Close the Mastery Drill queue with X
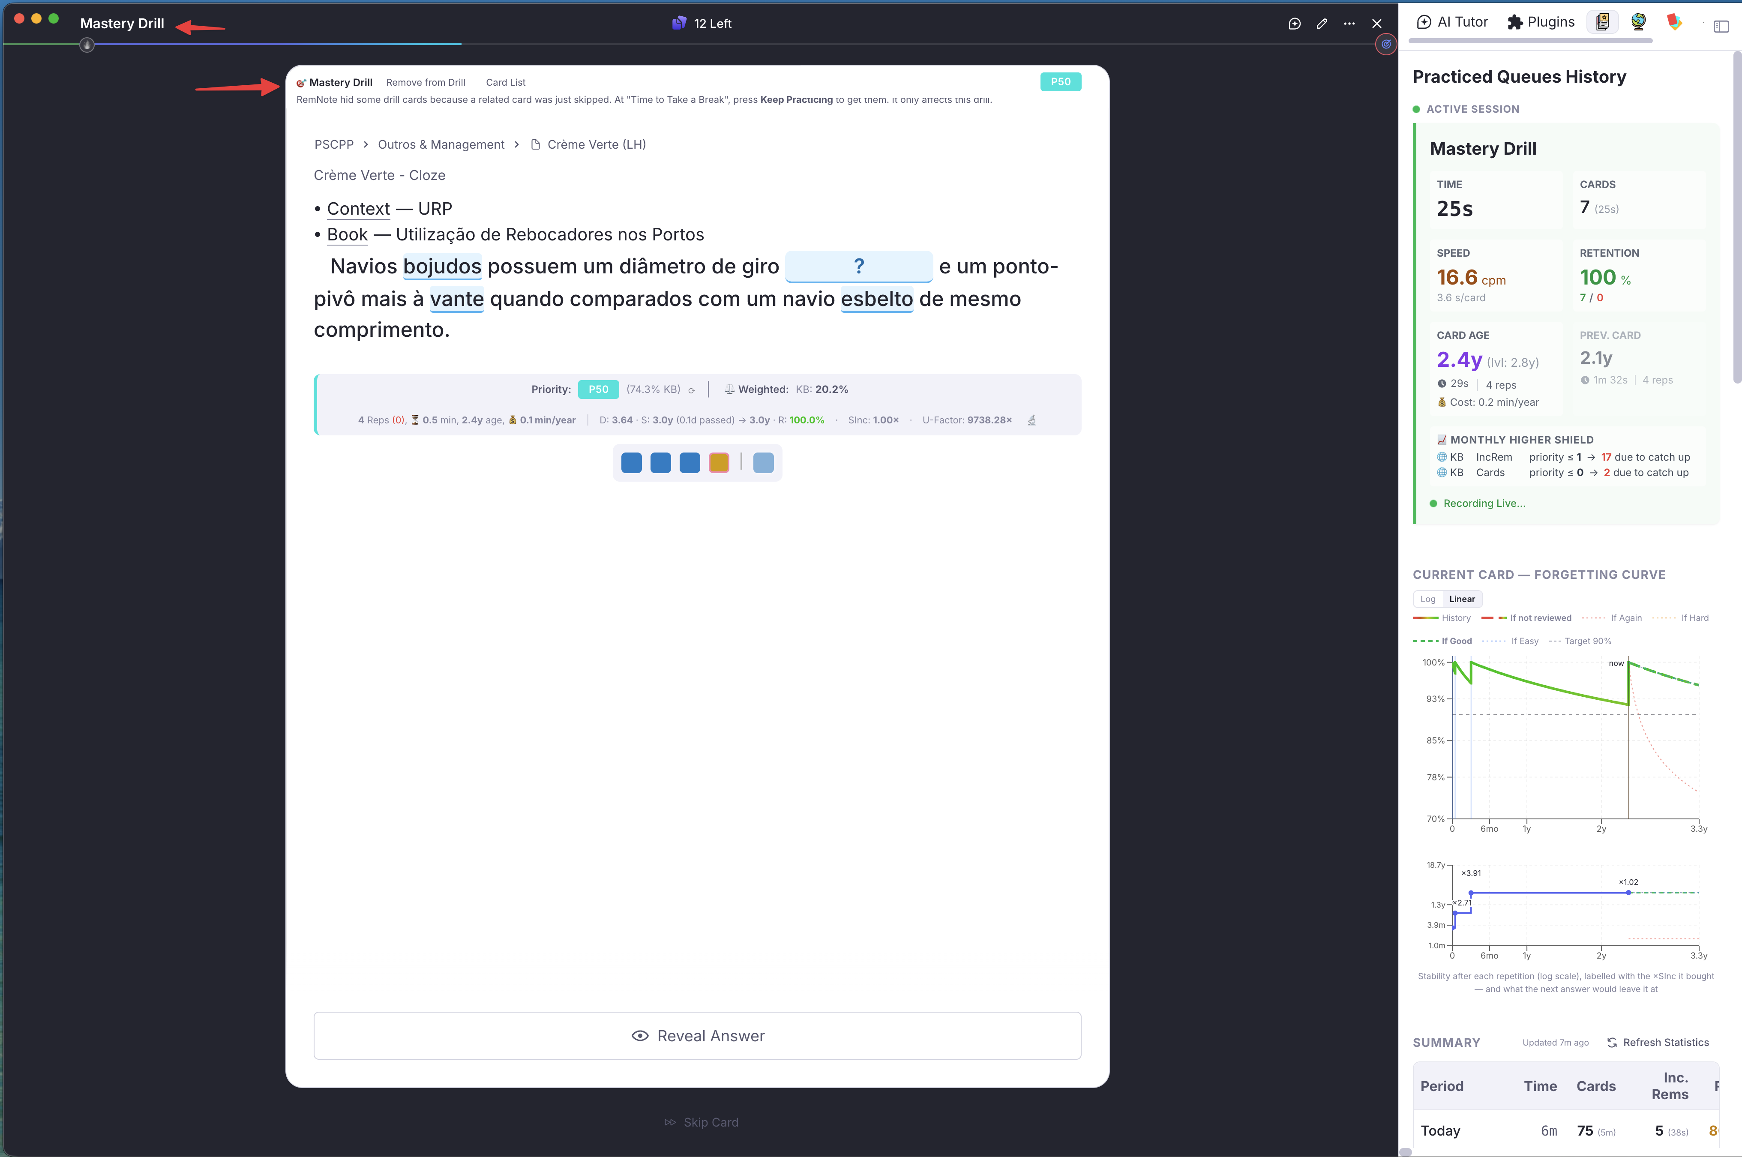This screenshot has width=1742, height=1157. 1377,24
